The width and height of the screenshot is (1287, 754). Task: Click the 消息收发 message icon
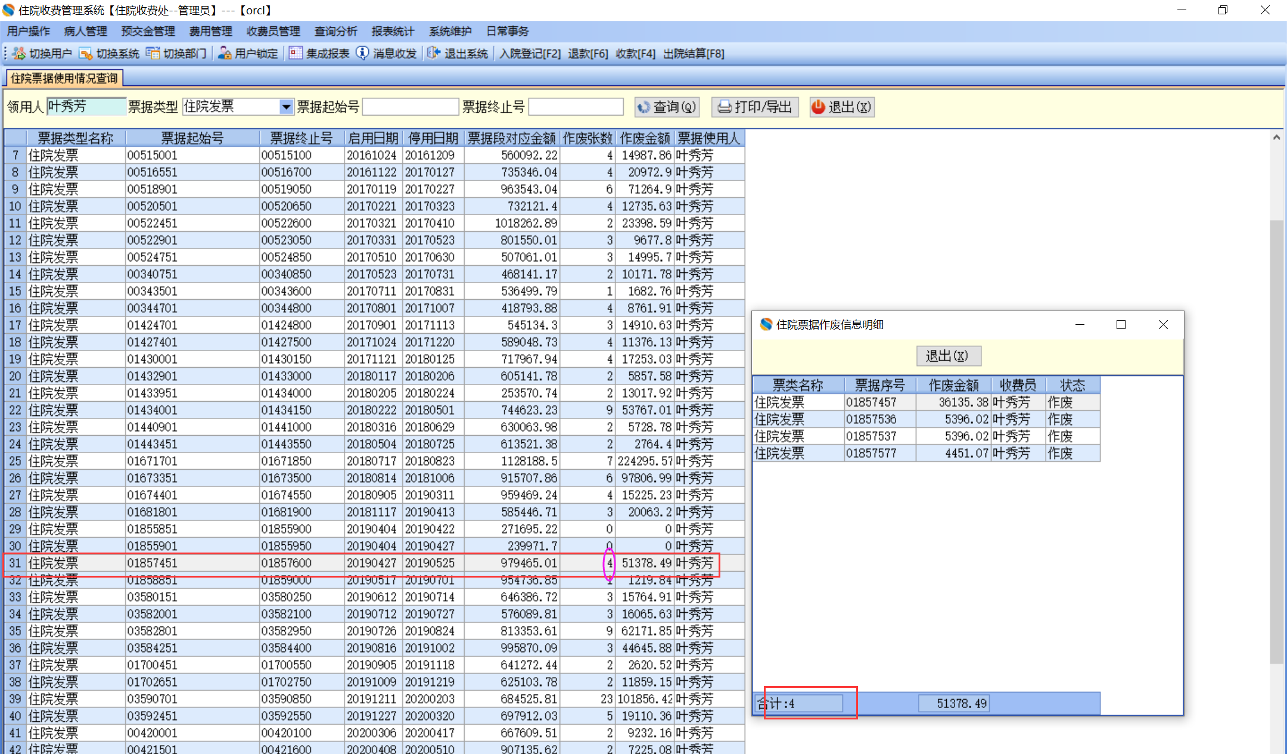[362, 54]
